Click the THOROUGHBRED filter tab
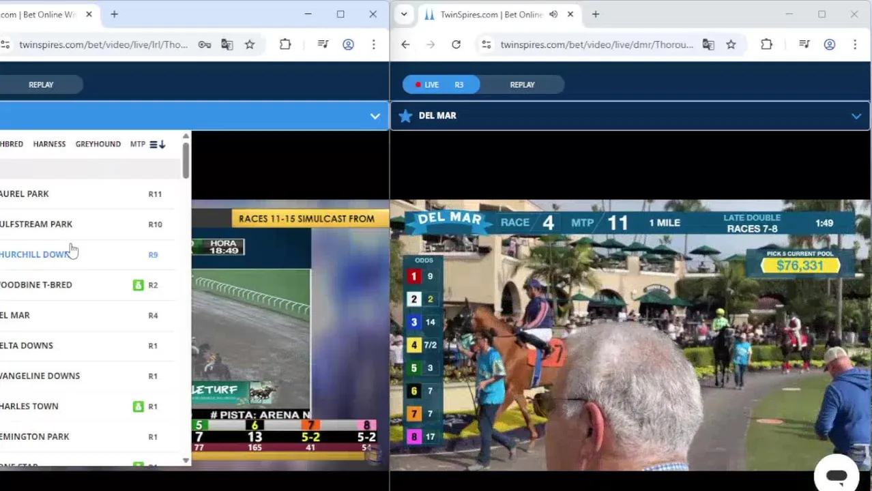Viewport: 872px width, 491px height. [12, 144]
